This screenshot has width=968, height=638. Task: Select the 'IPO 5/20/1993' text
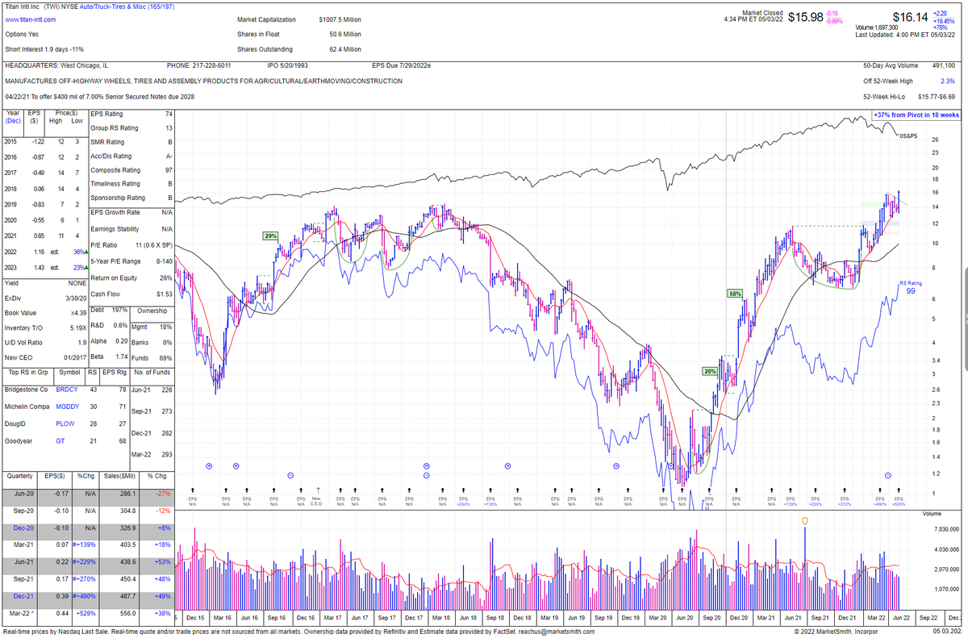pos(288,65)
